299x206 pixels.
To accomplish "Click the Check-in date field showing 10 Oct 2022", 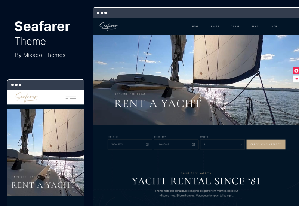I will 130,145.
